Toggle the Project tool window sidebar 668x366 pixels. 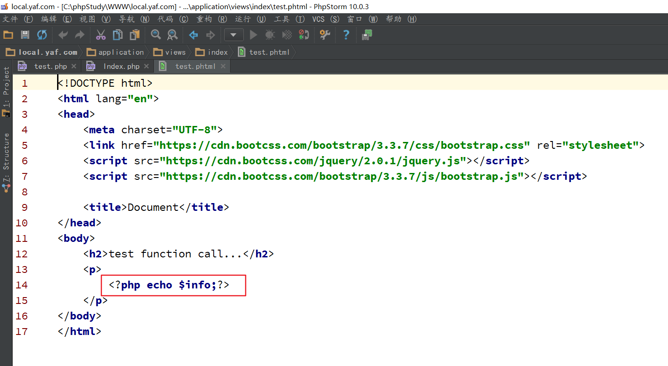pyautogui.click(x=6, y=91)
